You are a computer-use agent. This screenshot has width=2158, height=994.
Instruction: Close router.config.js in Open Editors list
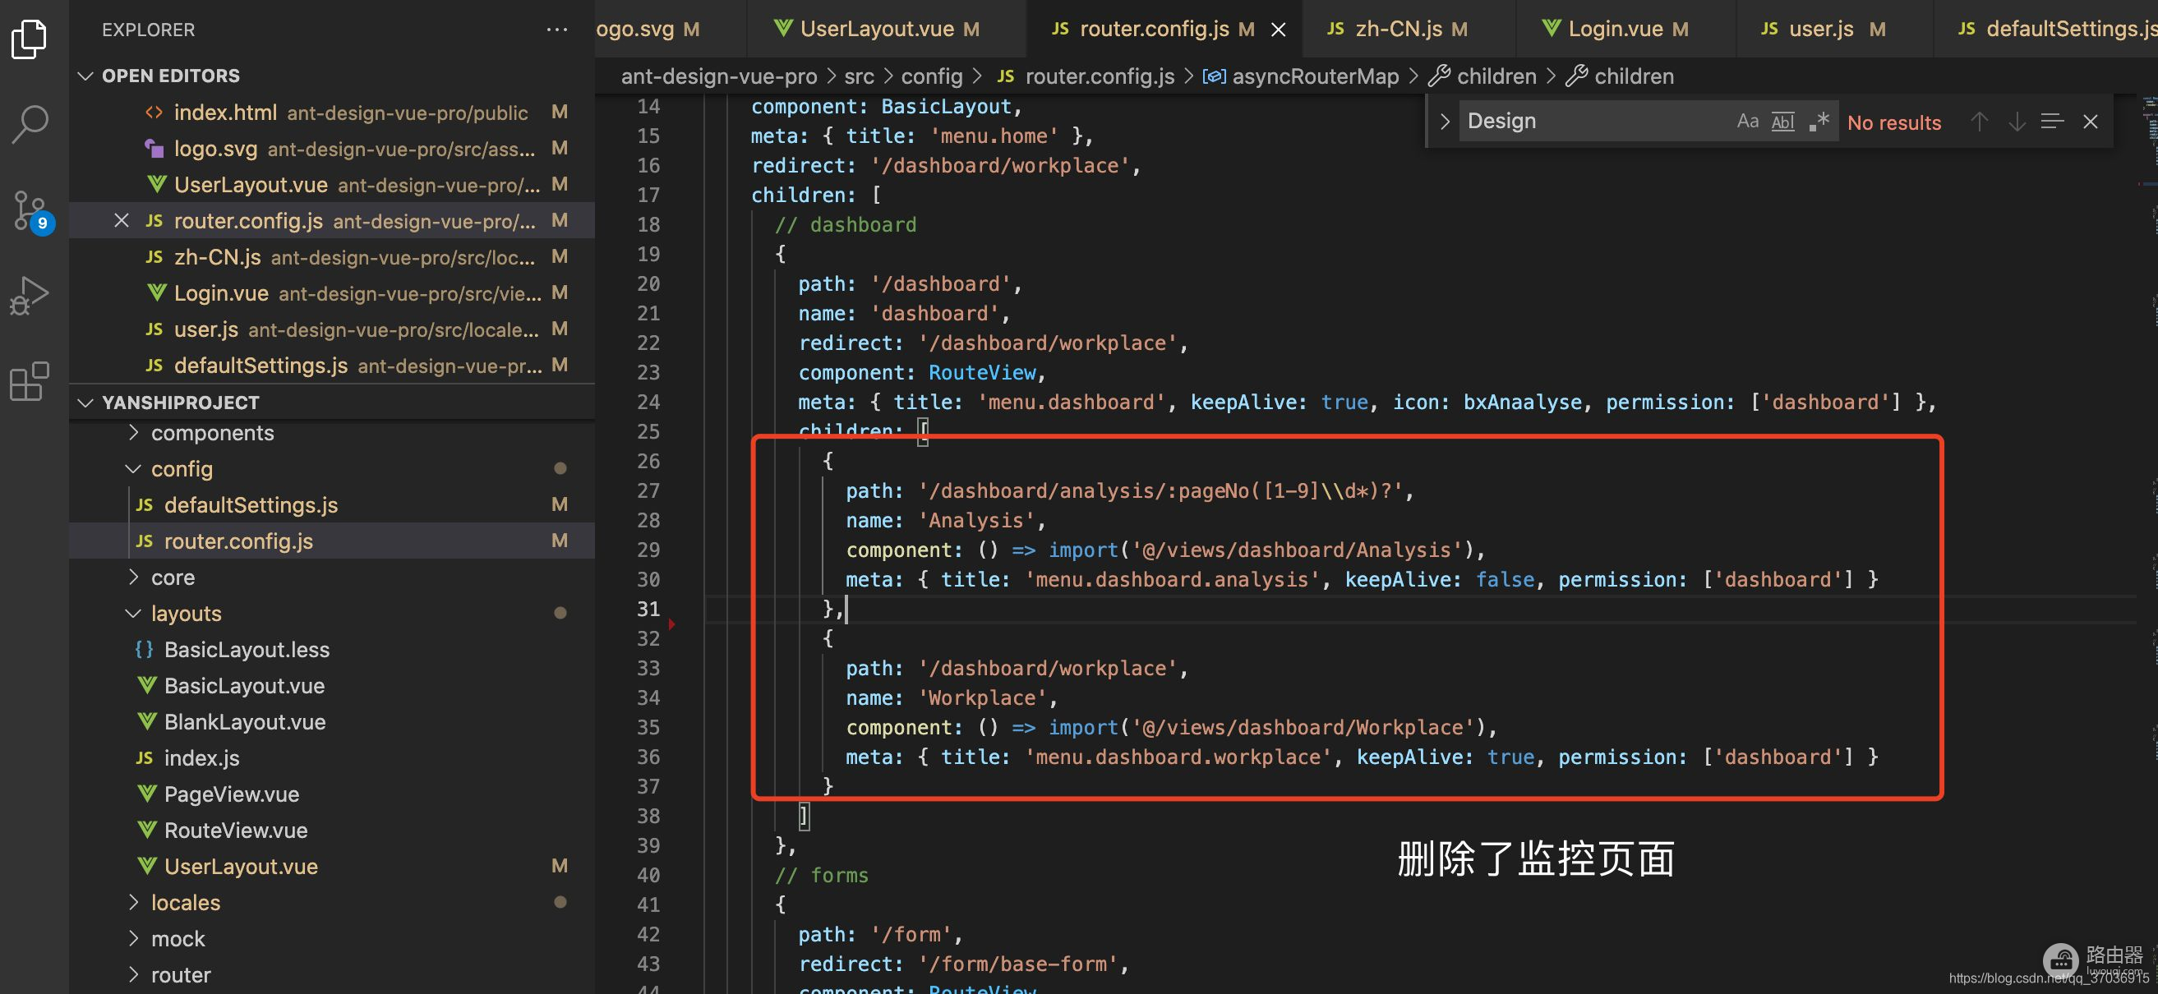(122, 220)
